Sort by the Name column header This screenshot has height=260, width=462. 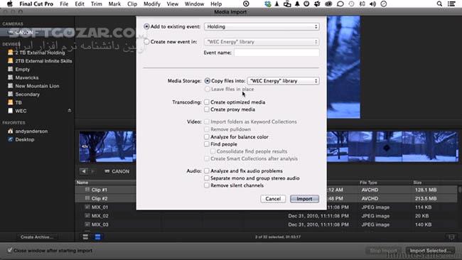pos(82,183)
